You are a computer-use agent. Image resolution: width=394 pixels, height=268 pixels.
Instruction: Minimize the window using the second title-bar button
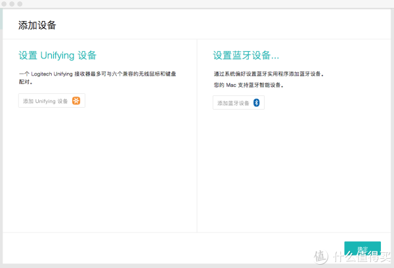12,4
